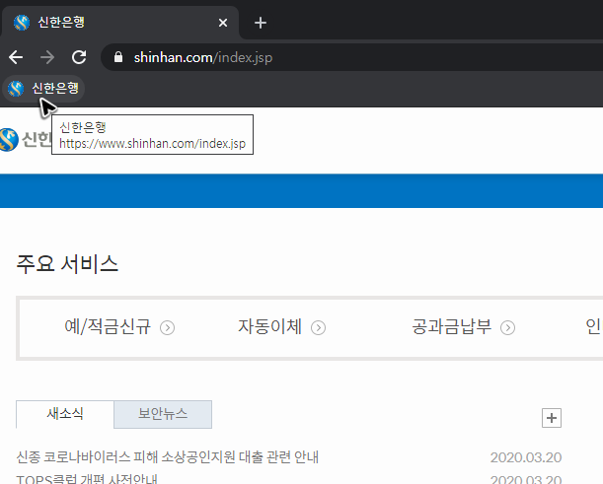Click the 신한은행 tab favicon
Screen dimensions: 603x484
coord(22,23)
